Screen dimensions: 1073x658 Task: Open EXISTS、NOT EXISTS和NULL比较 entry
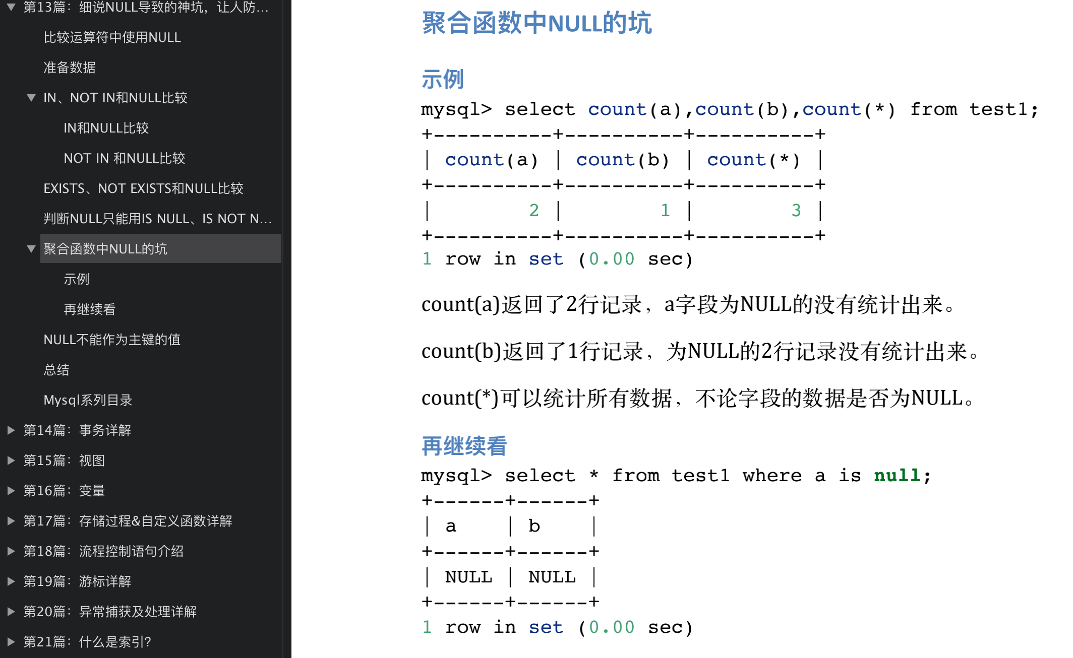click(x=143, y=188)
